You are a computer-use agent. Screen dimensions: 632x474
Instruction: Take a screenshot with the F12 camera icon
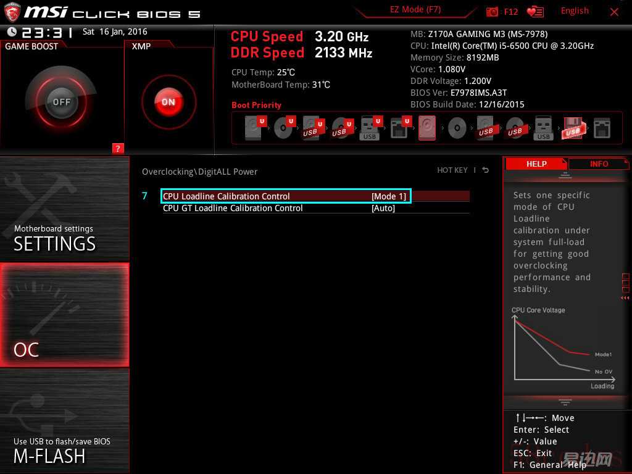coord(492,12)
